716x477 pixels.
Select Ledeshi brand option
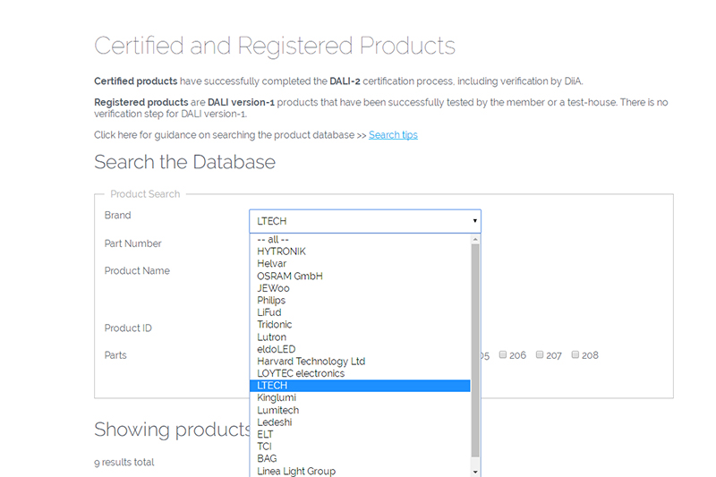point(361,422)
